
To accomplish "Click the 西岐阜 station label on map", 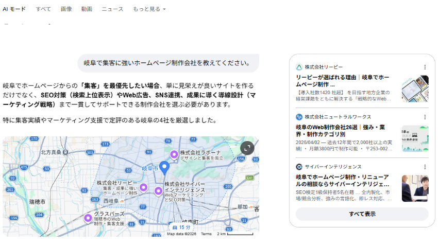I will point(114,201).
